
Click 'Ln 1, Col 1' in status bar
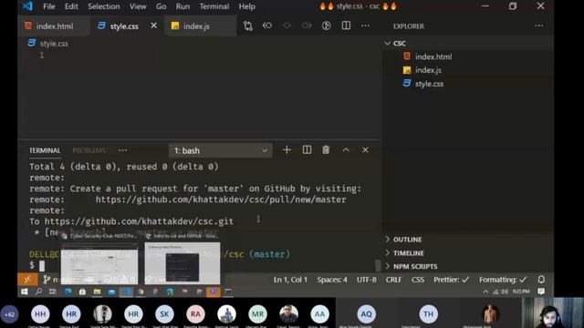(290, 280)
